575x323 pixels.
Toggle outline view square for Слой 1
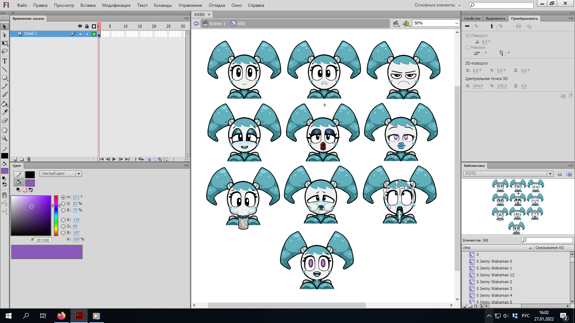pyautogui.click(x=94, y=34)
